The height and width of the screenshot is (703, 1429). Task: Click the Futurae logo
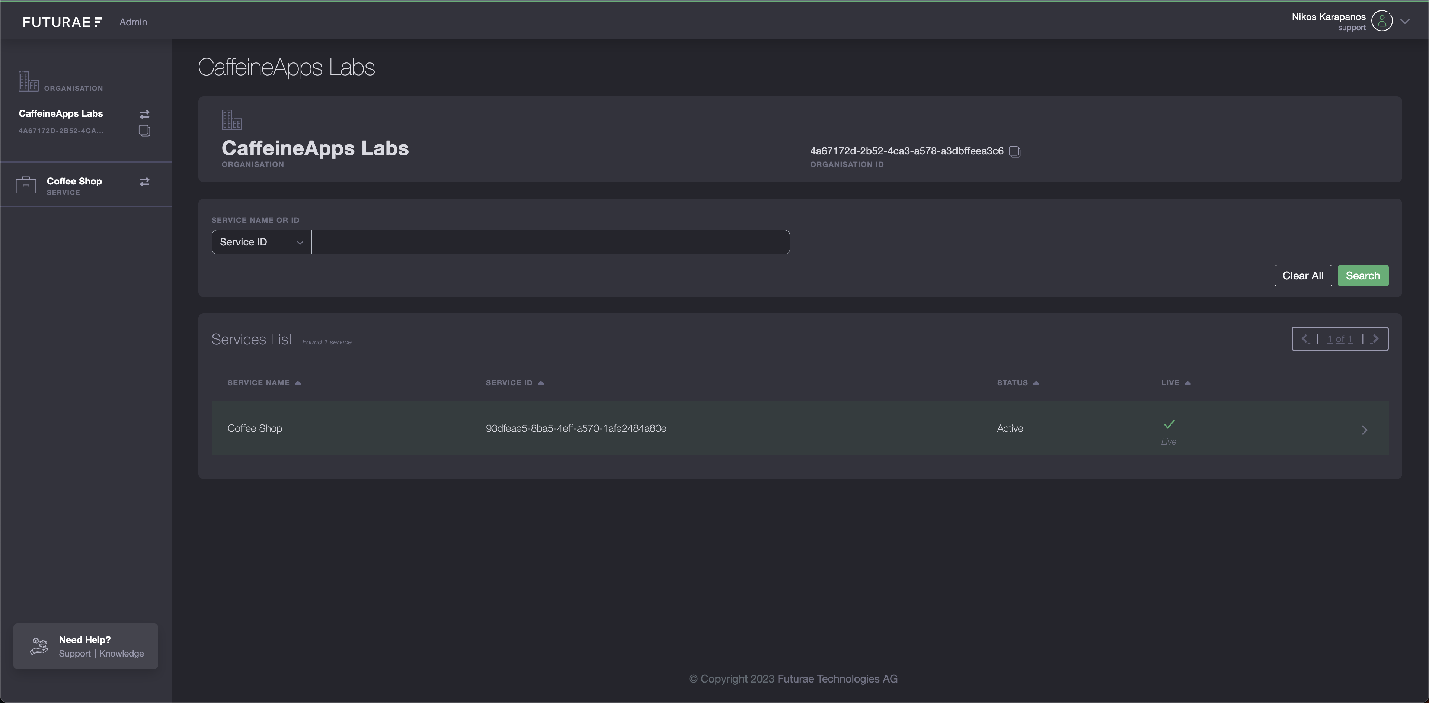coord(62,22)
